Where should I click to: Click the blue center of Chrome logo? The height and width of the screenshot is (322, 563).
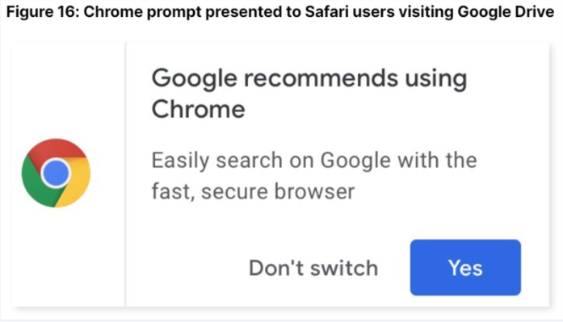click(x=56, y=174)
